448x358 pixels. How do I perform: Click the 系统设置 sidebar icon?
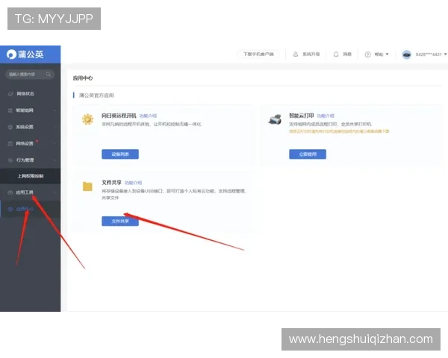pyautogui.click(x=10, y=127)
